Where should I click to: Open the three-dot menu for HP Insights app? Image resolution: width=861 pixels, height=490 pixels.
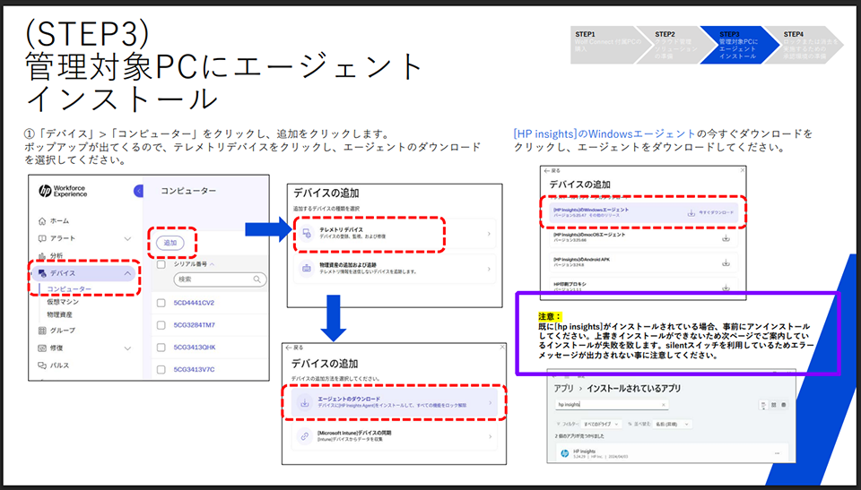777,454
